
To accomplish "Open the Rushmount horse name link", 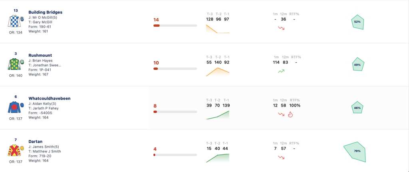I will coord(40,55).
